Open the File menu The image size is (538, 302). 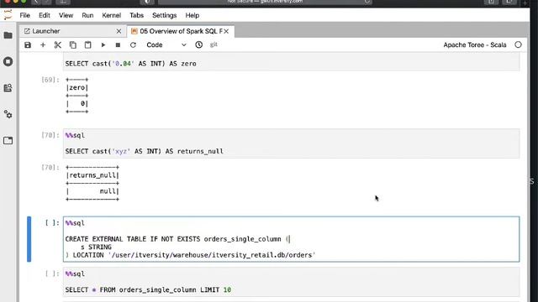click(x=24, y=15)
